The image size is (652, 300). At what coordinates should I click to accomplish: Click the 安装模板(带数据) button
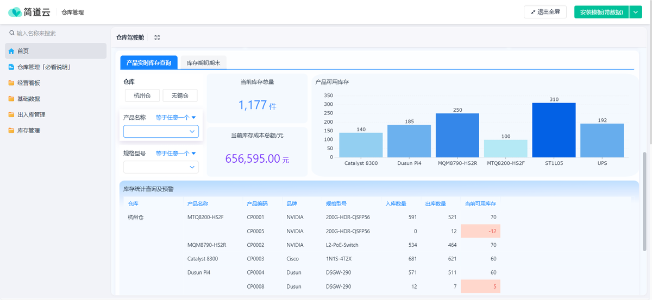click(601, 12)
